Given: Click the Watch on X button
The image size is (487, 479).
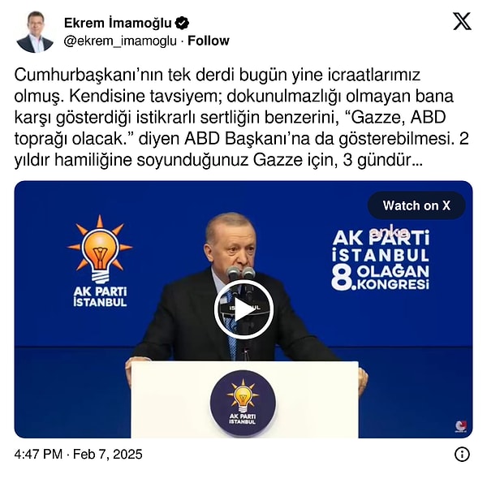Looking at the screenshot, I should click(x=416, y=205).
